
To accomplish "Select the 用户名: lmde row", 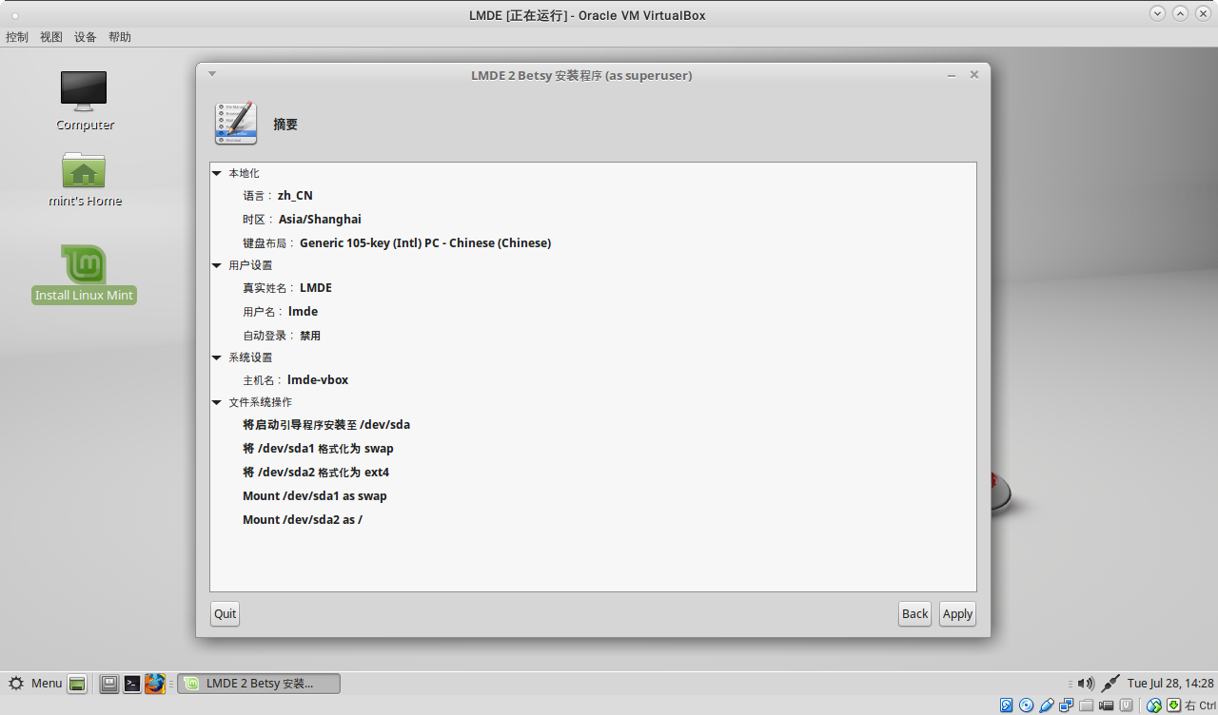I will tap(594, 312).
